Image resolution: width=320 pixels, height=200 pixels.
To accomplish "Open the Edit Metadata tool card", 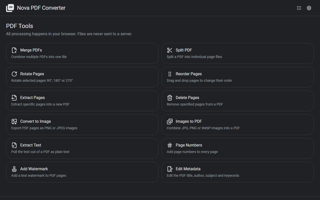I will pyautogui.click(x=238, y=172).
